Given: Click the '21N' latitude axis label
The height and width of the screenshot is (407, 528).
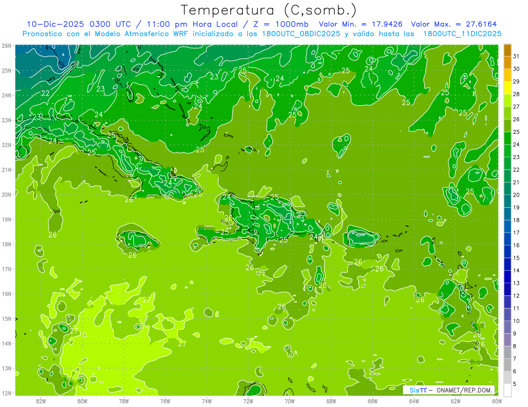Looking at the screenshot, I should tap(6, 169).
